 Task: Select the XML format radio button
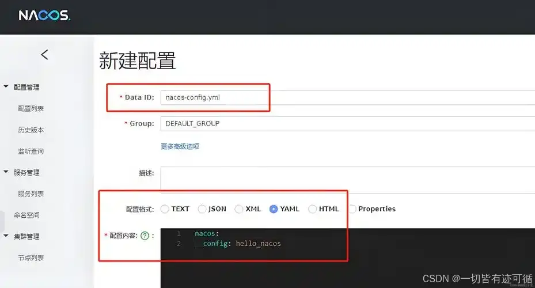click(x=239, y=209)
